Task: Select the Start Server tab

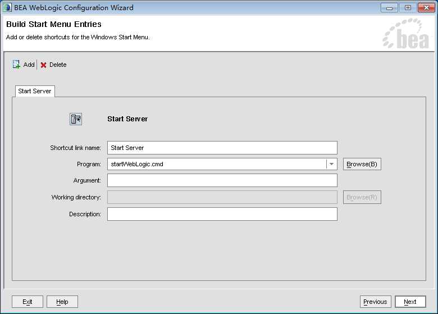Action: click(35, 91)
